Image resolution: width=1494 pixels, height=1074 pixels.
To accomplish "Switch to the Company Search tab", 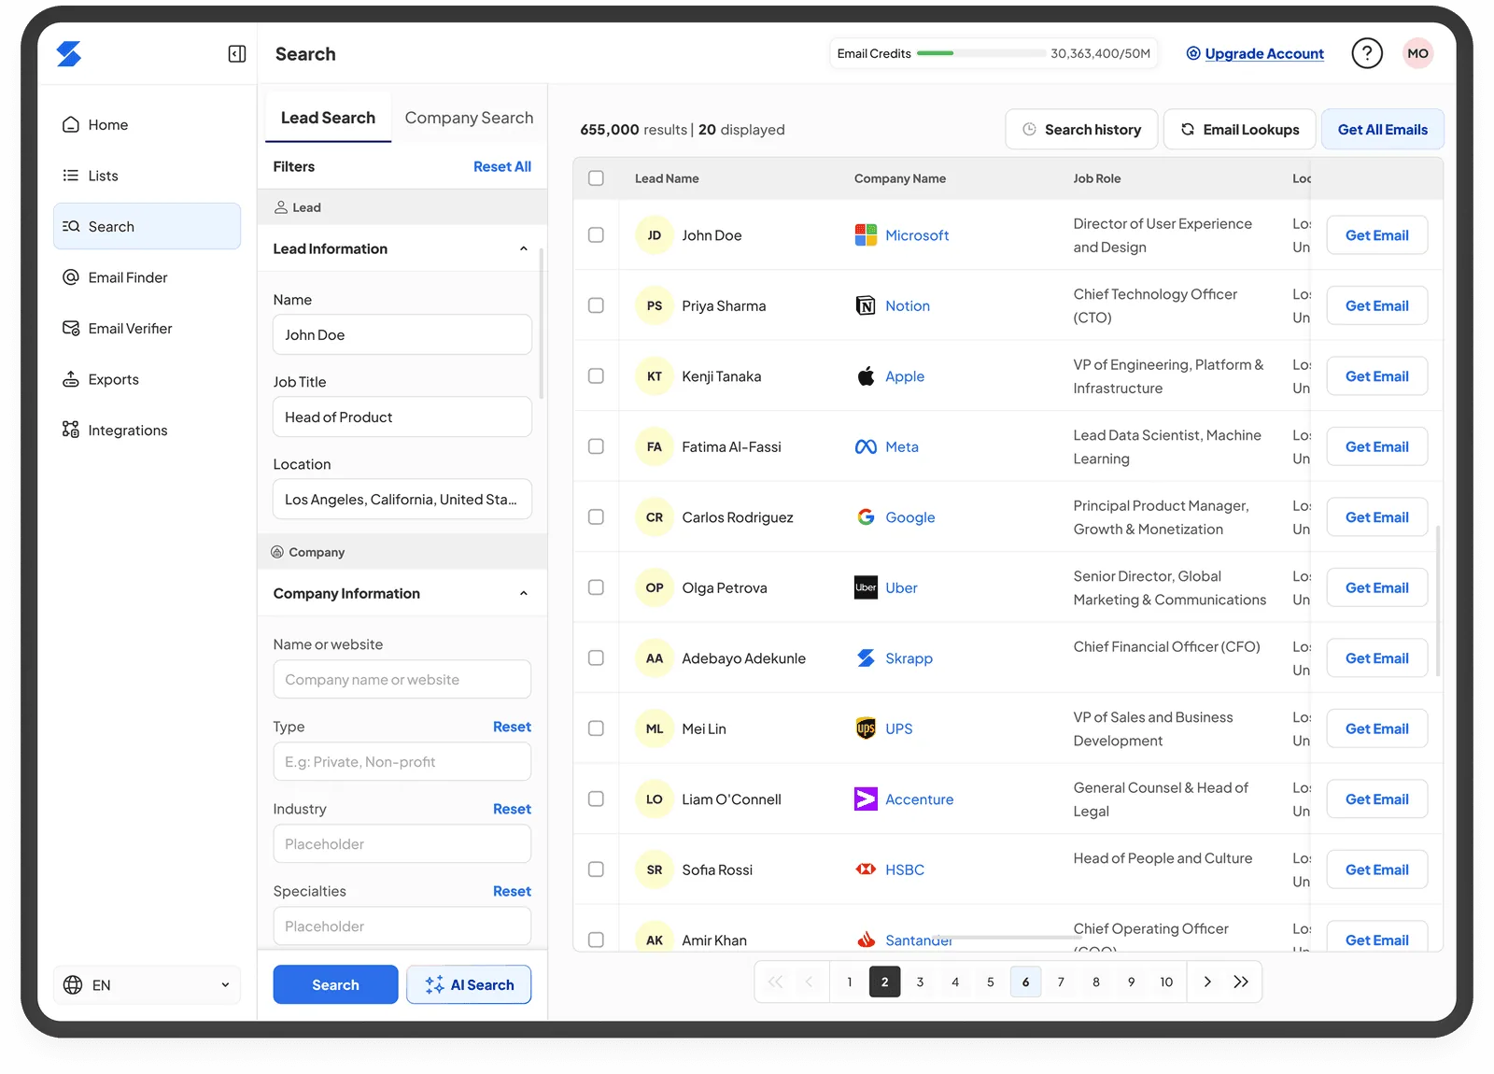I will click(469, 118).
